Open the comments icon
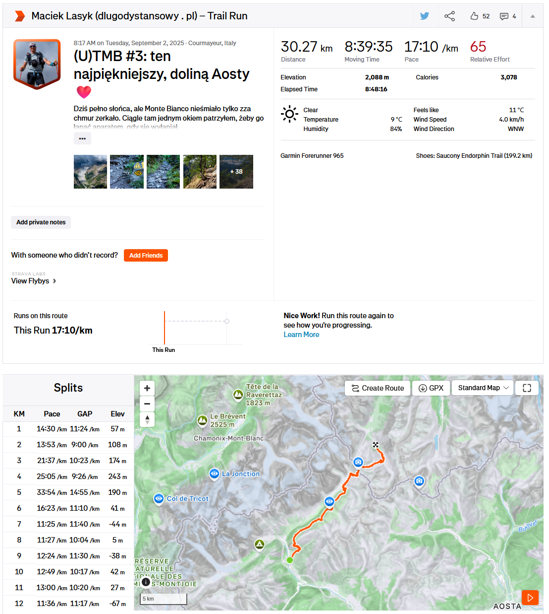This screenshot has height=614, width=549. (504, 16)
